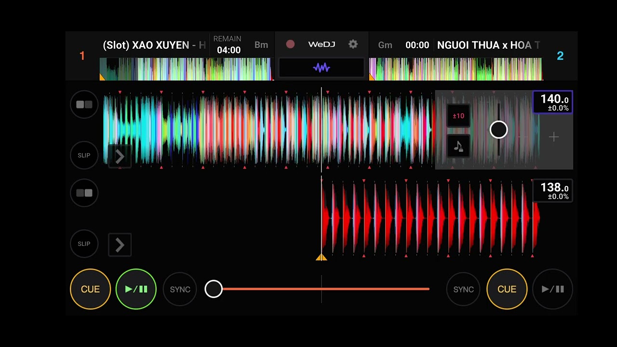The height and width of the screenshot is (347, 617).
Task: Open track "NGUOI THUA x HOA T" title
Action: click(x=488, y=45)
